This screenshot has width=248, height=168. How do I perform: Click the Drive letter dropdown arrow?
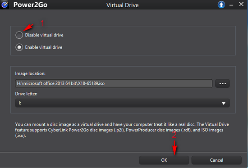click(x=224, y=103)
